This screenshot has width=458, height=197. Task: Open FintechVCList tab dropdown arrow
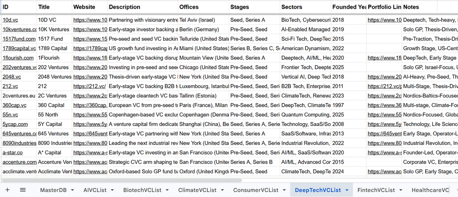tap(401, 190)
